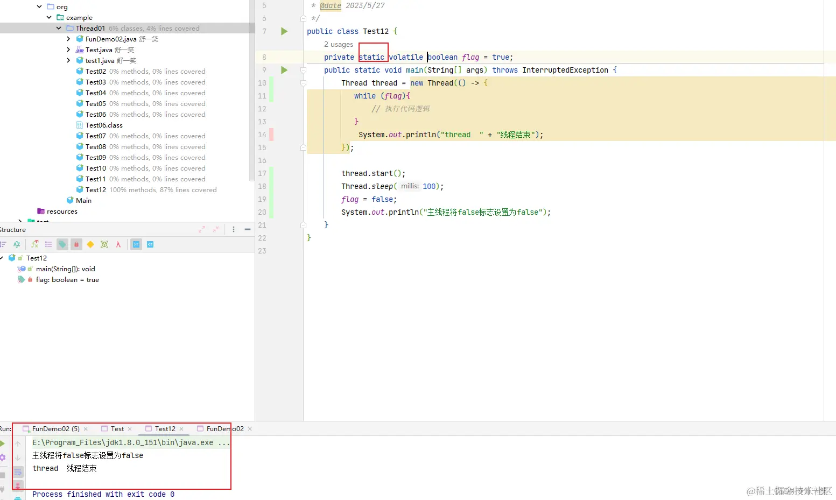Sort Structure view alphabetically
This screenshot has width=836, height=500.
(17, 244)
